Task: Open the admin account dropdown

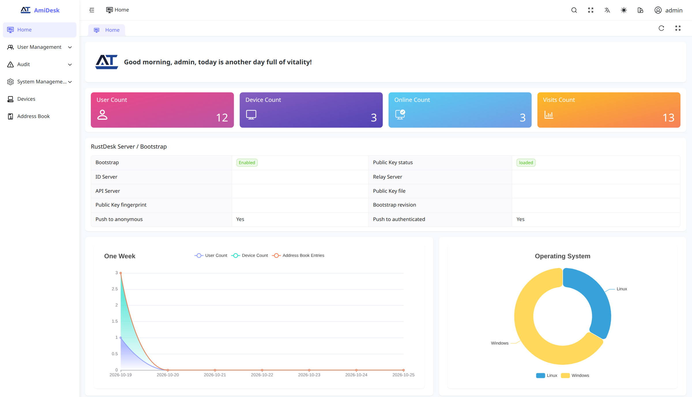Action: click(x=668, y=10)
